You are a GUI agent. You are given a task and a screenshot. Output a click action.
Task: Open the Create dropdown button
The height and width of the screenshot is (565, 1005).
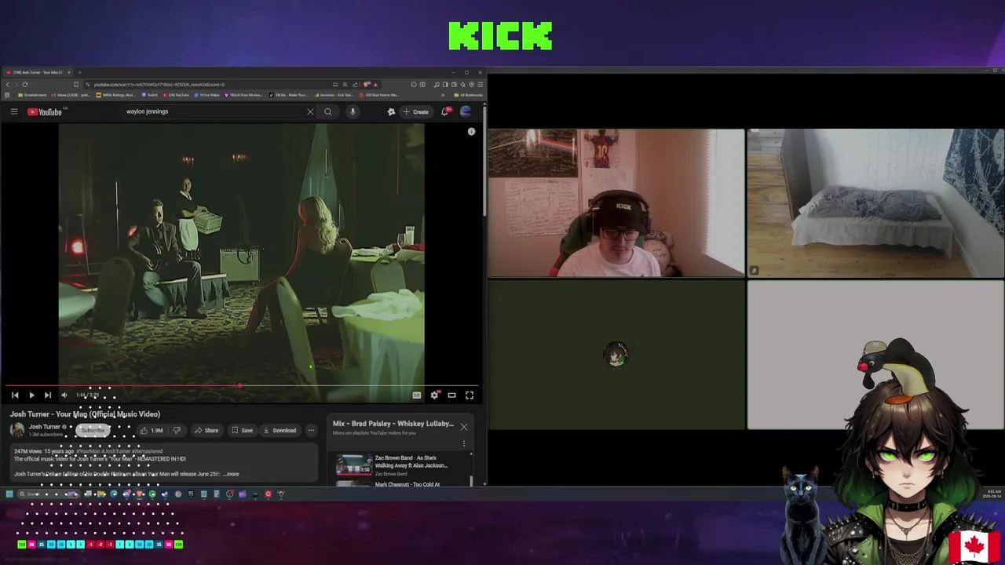click(416, 111)
